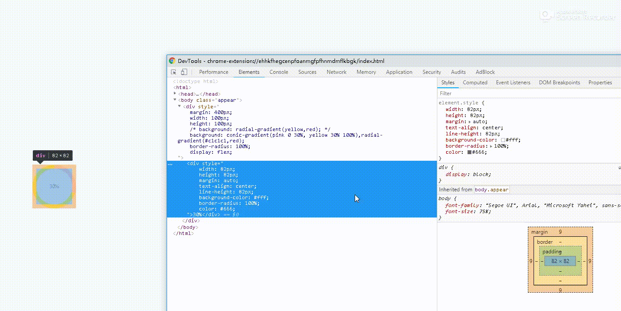Click the 82 × 82 content box in box model

coord(560,261)
